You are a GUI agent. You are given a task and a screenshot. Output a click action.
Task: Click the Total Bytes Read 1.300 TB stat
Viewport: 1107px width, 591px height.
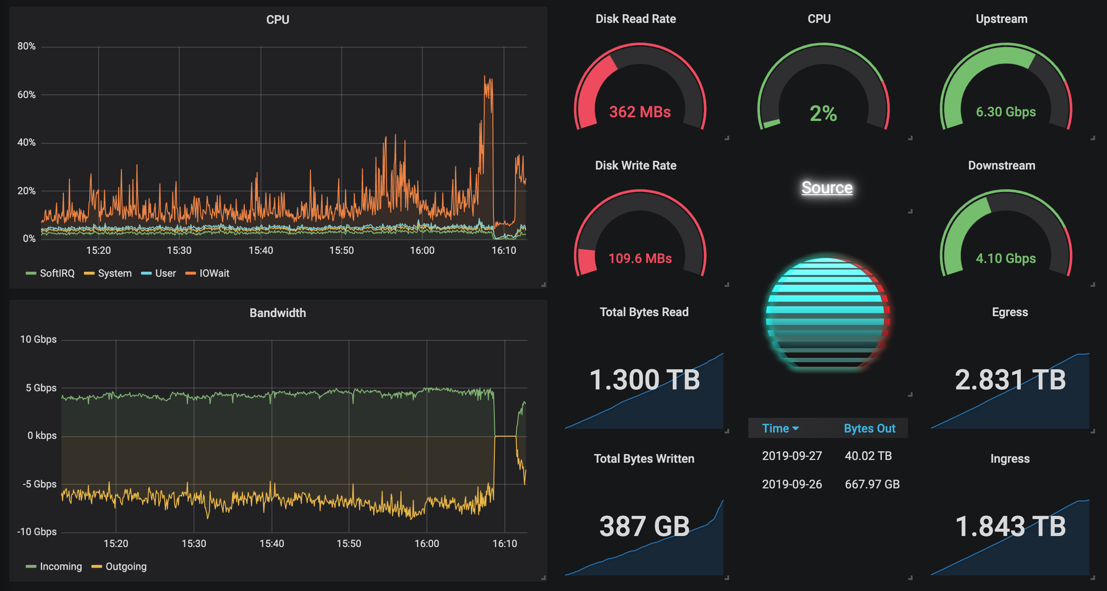pos(644,380)
